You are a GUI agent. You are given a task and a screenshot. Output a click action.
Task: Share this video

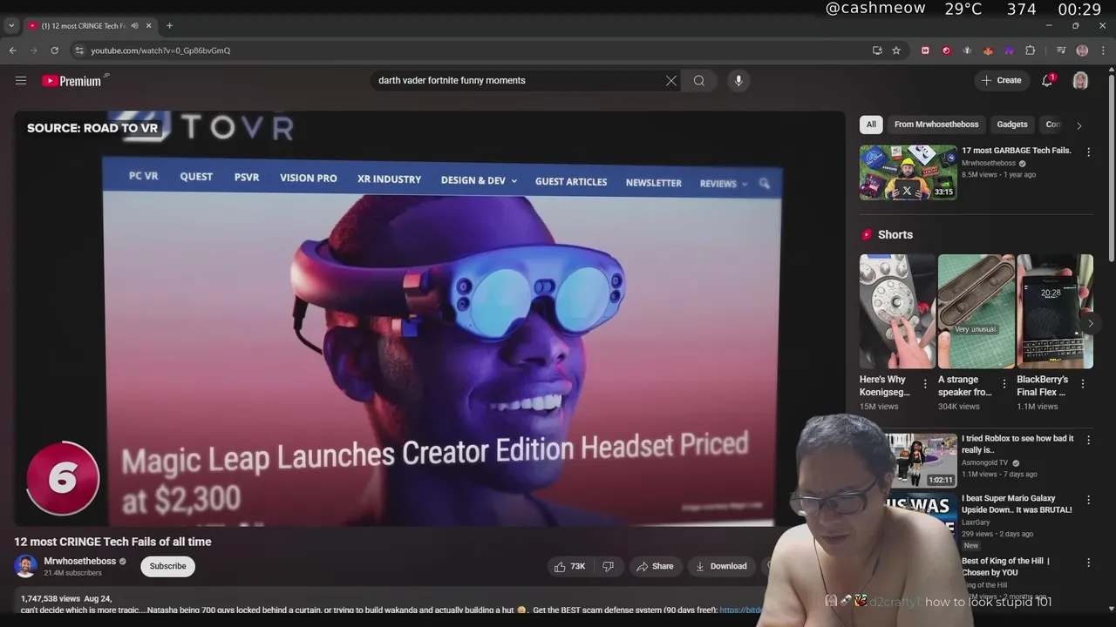tap(655, 566)
